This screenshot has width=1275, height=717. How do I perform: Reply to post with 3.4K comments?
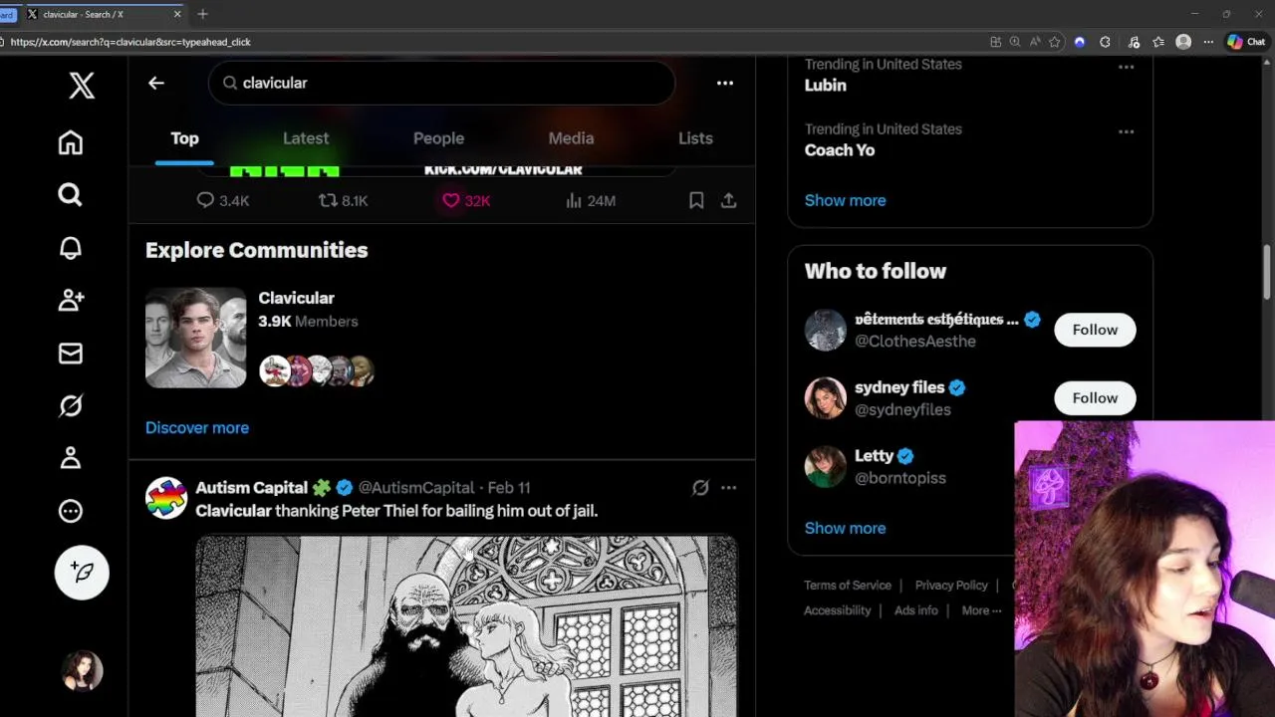223,200
